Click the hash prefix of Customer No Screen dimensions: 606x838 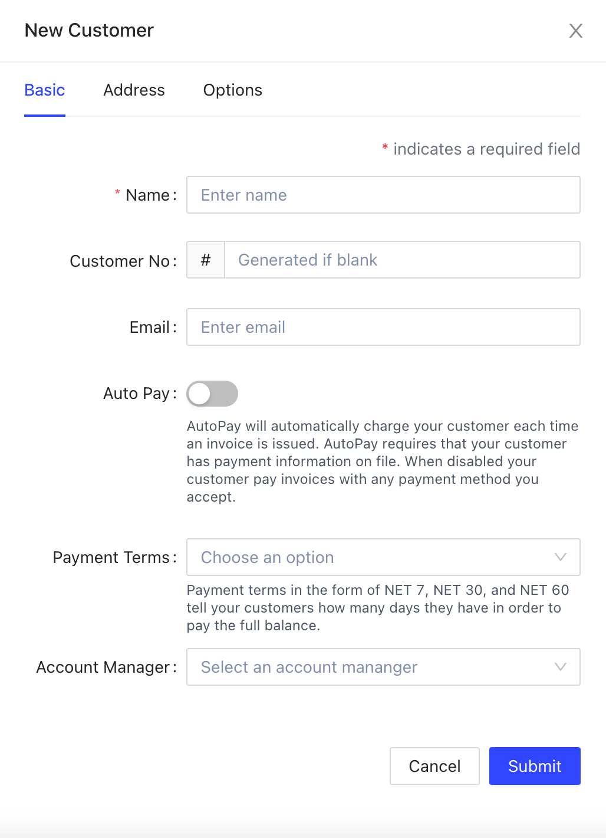(x=206, y=260)
